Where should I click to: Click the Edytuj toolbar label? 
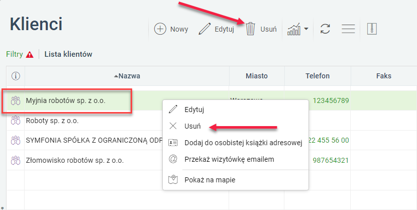click(224, 29)
